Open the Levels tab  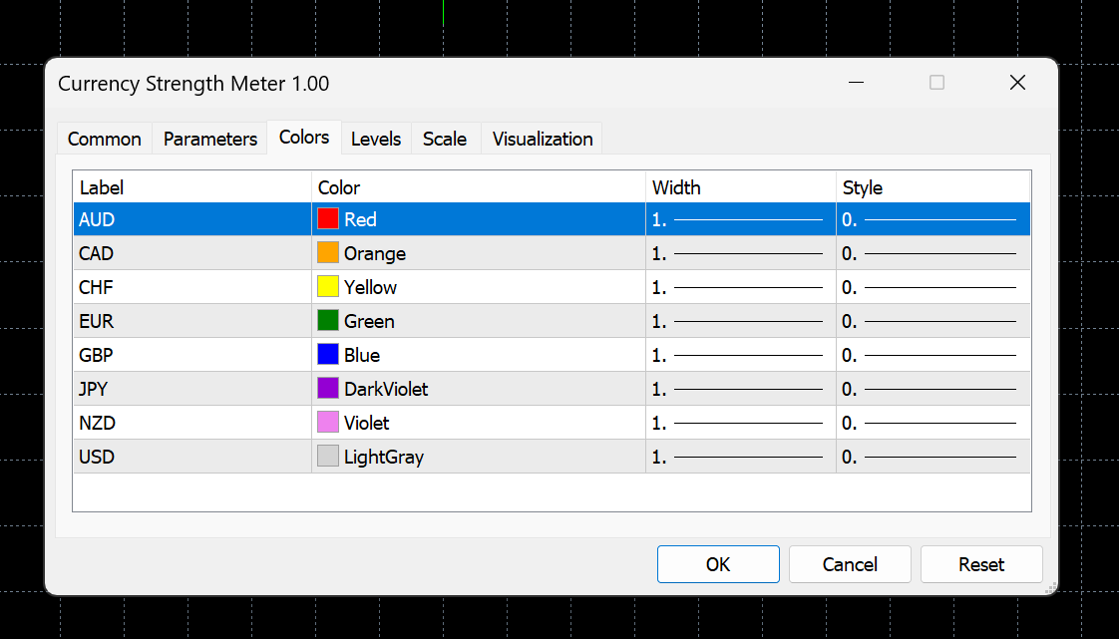376,139
